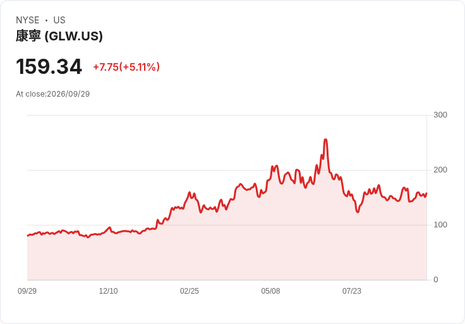The height and width of the screenshot is (324, 465).
Task: Click the 07/23 date axis label
Action: (x=352, y=291)
